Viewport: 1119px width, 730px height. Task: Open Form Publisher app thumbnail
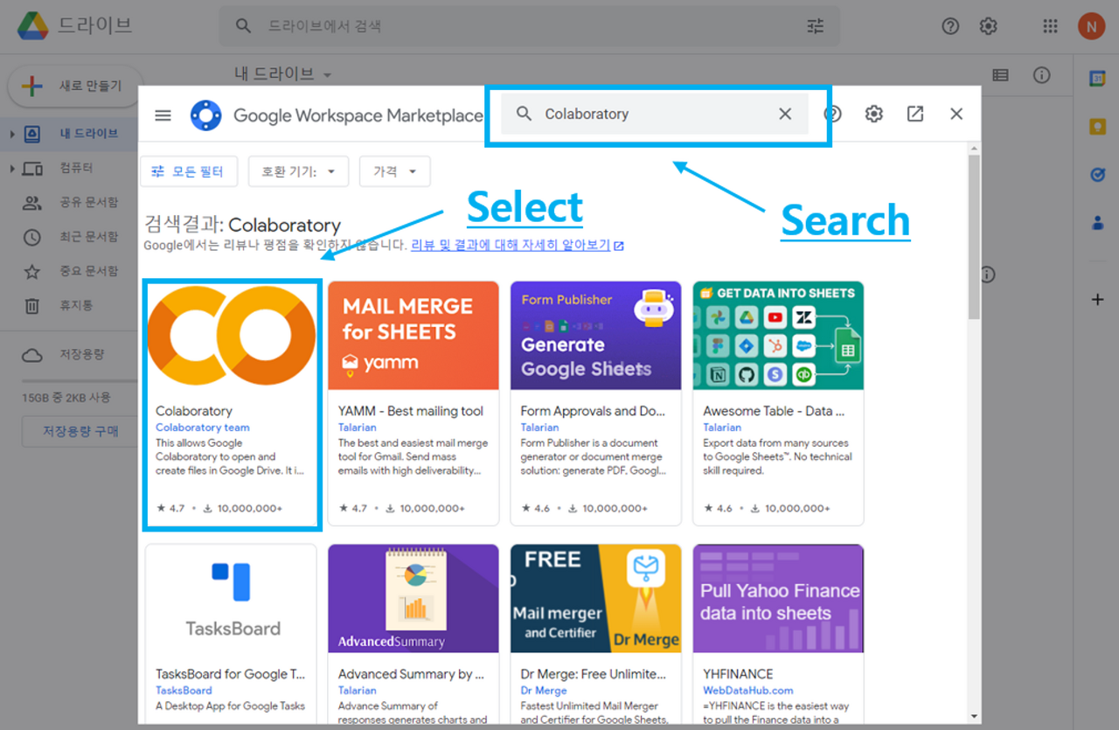[x=596, y=336]
